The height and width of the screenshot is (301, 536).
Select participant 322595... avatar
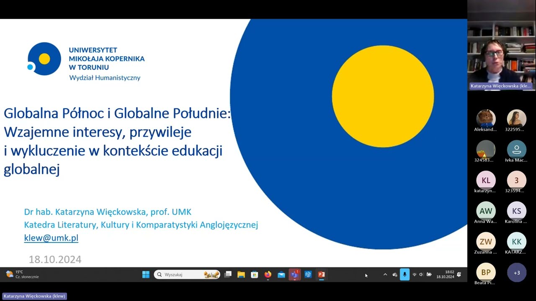516,119
